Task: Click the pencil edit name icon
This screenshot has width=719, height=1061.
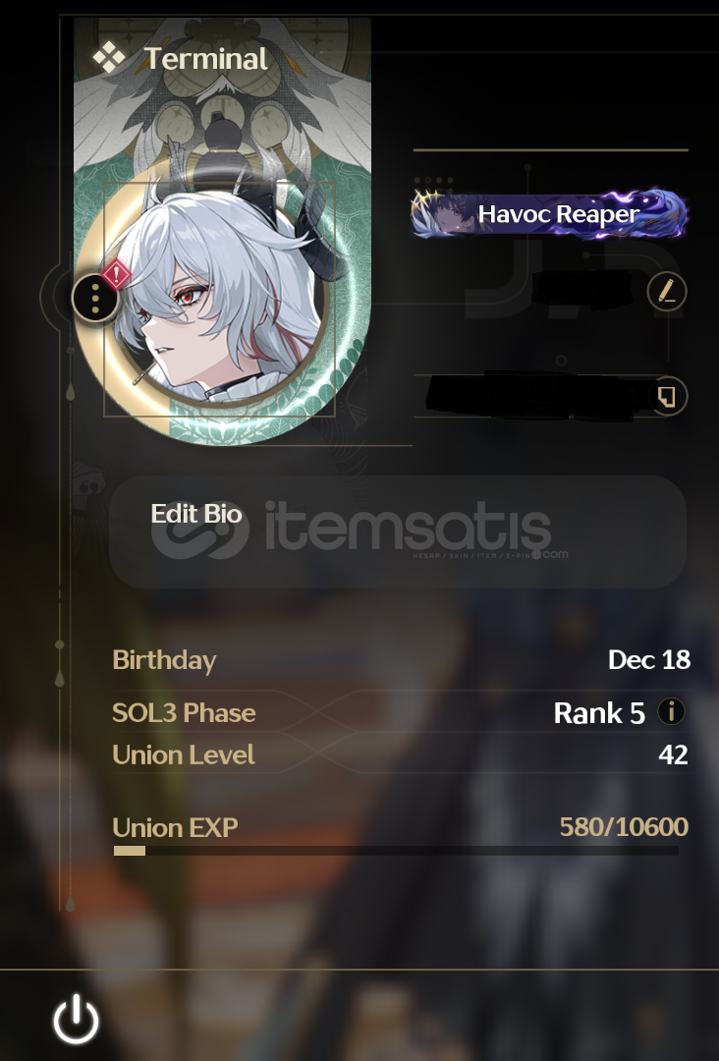Action: point(667,292)
